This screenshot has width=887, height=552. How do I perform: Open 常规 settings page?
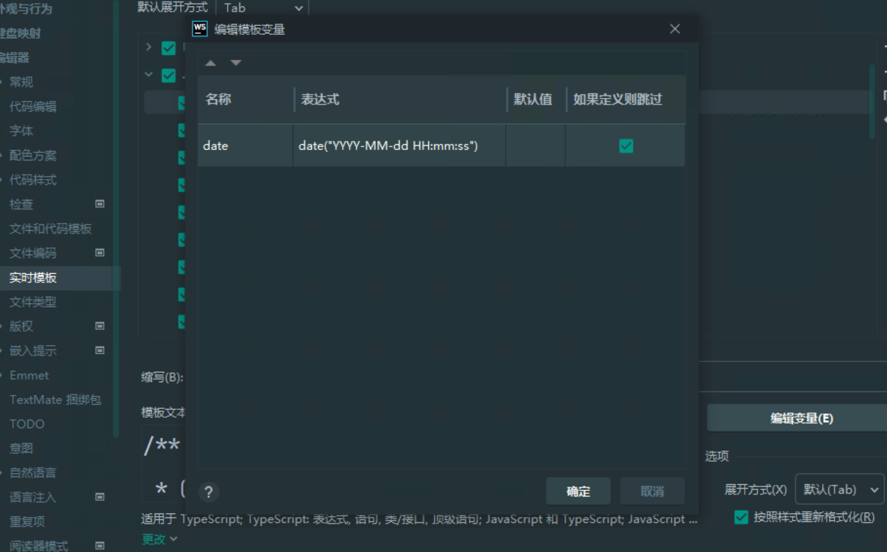point(21,82)
